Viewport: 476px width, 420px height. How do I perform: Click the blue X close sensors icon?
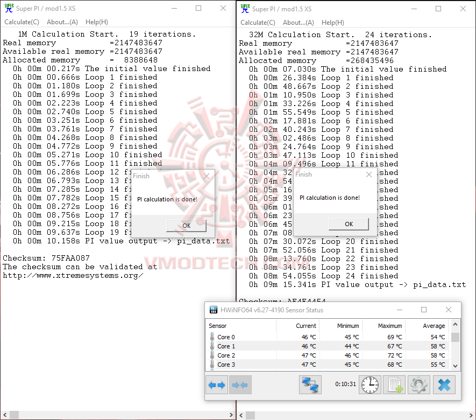(444, 385)
